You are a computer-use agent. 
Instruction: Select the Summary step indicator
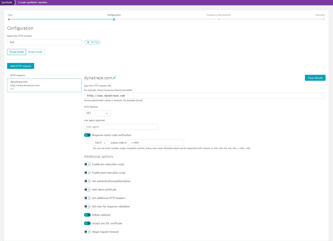tap(323, 19)
